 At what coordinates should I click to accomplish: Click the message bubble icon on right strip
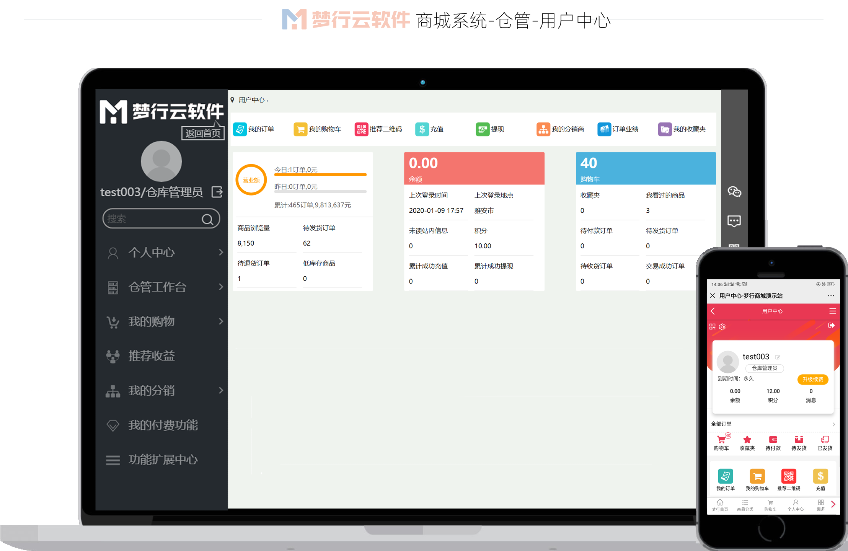[734, 221]
